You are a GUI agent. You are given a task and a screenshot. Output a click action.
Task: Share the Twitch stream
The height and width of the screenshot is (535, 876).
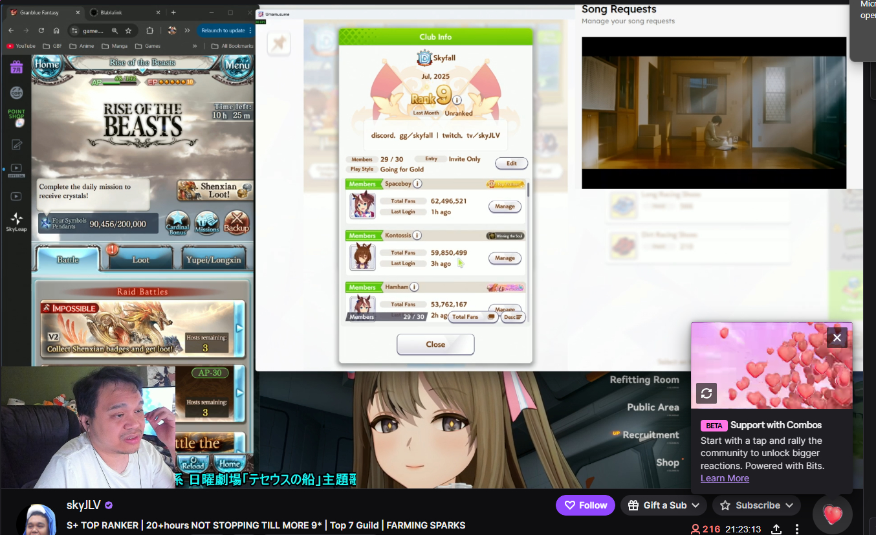(776, 529)
